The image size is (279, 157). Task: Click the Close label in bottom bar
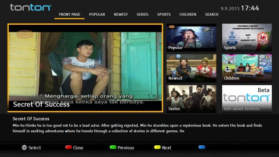[x=78, y=148]
